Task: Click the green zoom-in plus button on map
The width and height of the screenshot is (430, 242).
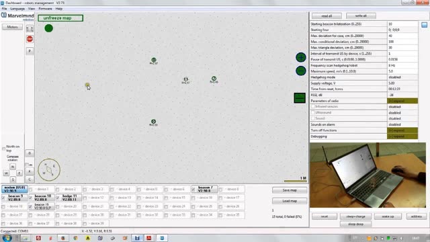Action: click(x=301, y=57)
